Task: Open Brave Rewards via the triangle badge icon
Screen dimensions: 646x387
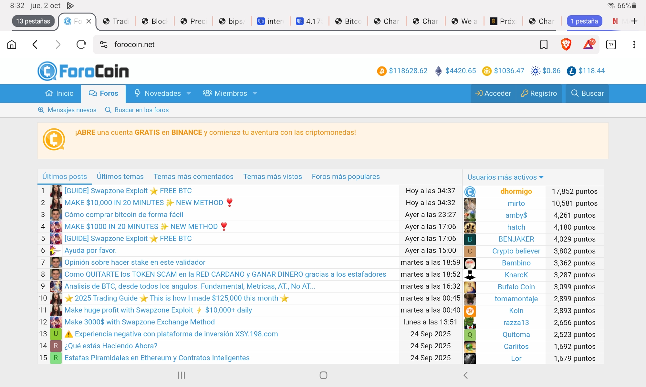Action: coord(589,45)
